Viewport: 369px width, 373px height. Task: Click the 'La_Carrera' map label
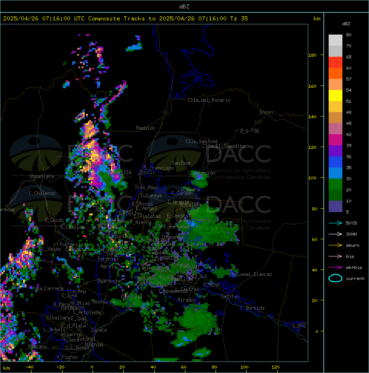tap(50, 288)
